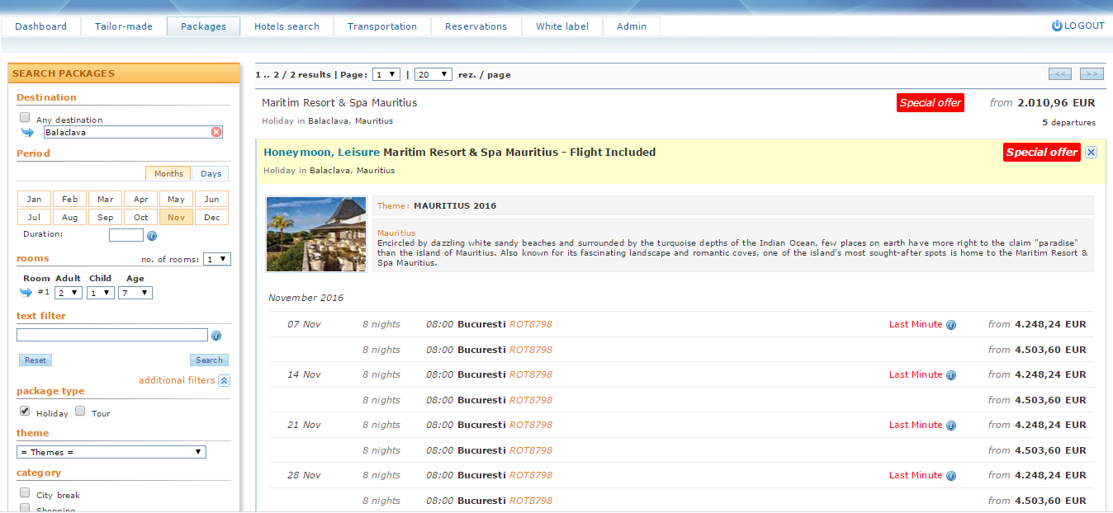
Task: Open the no. of rooms dropdown
Action: [x=217, y=259]
